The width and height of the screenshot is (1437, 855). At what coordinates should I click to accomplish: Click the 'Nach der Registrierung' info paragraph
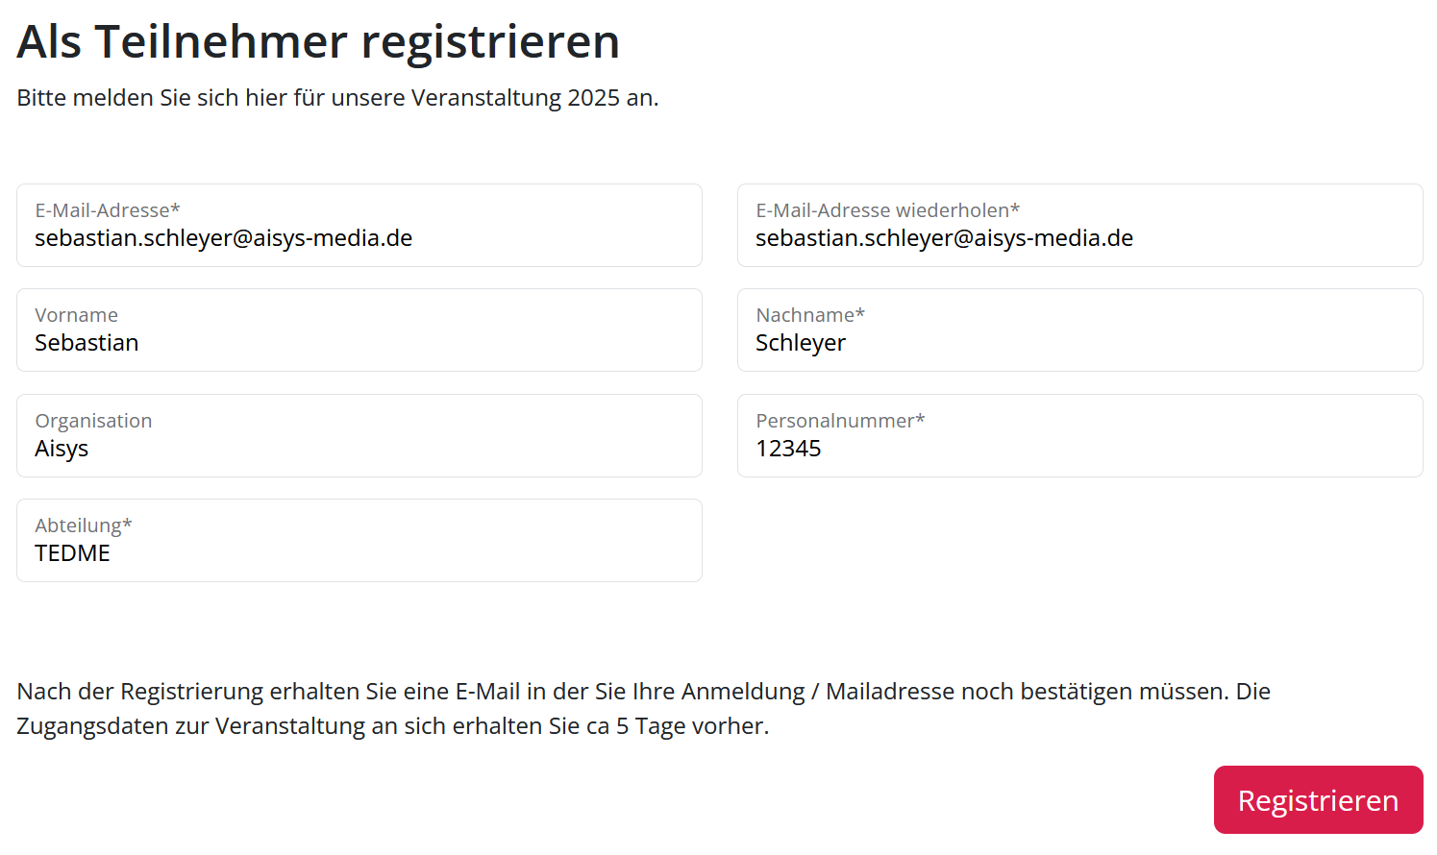pos(643,708)
